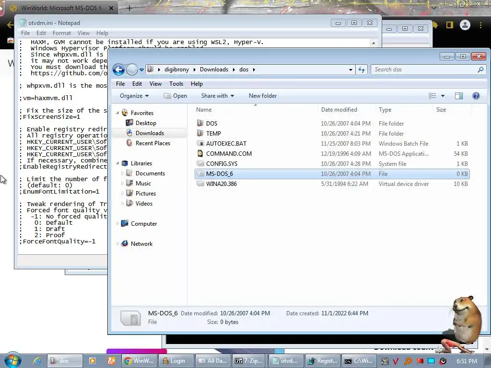Screen dimensions: 491x368
Task: Select Pictures library in navigation pane
Action: tap(146, 194)
